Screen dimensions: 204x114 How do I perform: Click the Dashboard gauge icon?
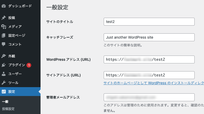click(x=4, y=6)
